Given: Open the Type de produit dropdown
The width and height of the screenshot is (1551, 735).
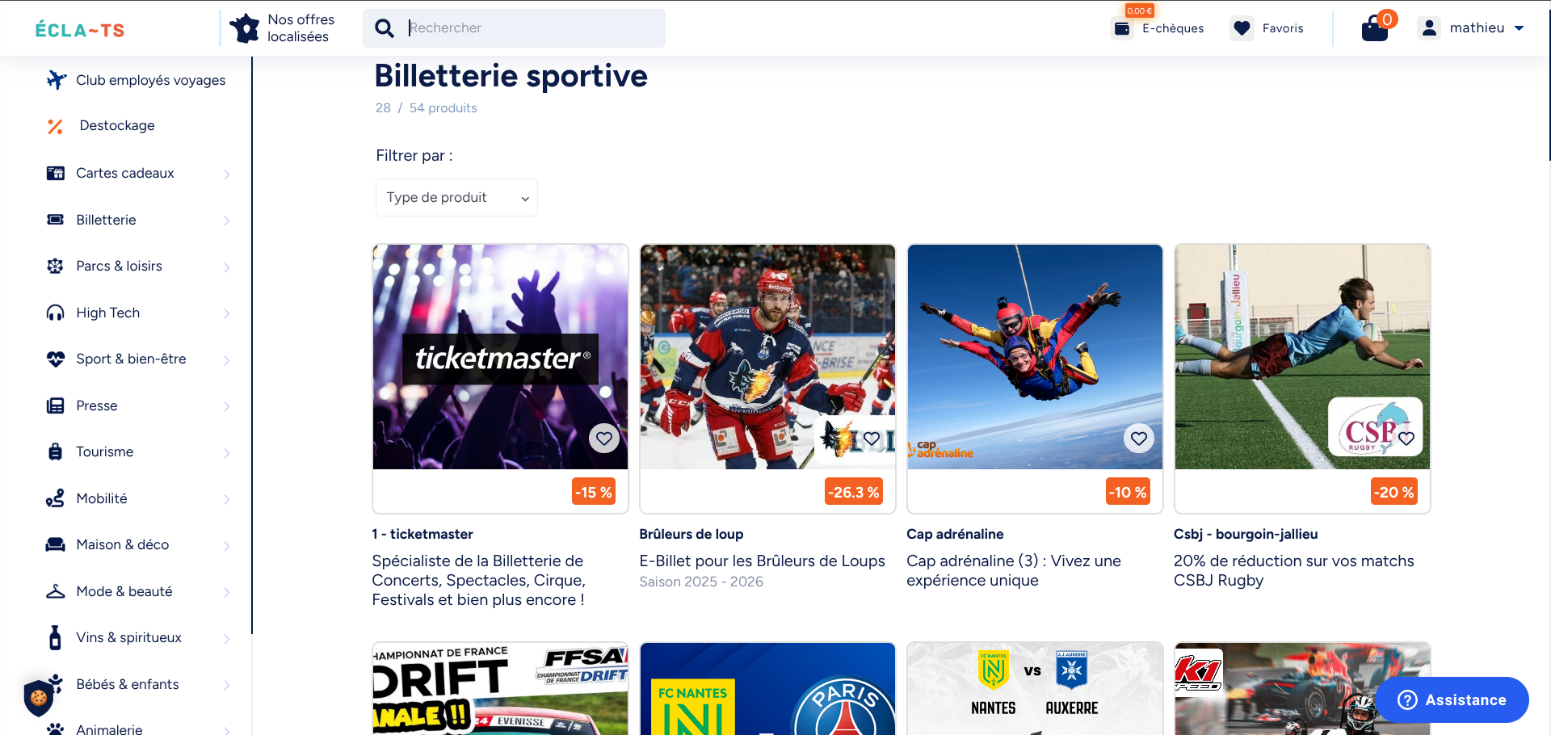Looking at the screenshot, I should (456, 198).
